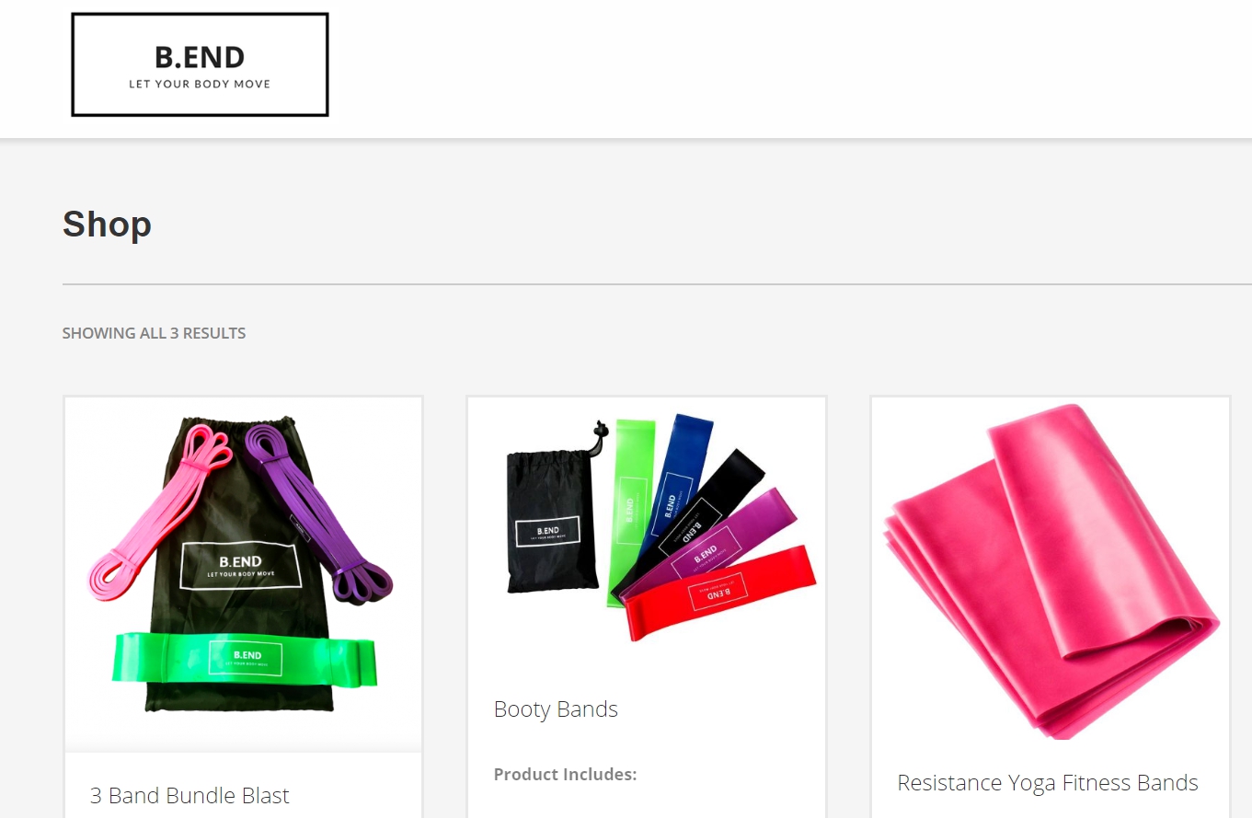Open the 3 Band Bundle Blast title link

point(190,795)
